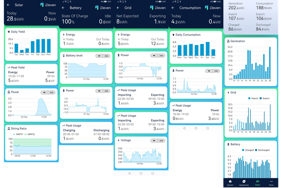Step back on the Battery level chart
The width and height of the screenshot is (282, 188).
pos(98,56)
